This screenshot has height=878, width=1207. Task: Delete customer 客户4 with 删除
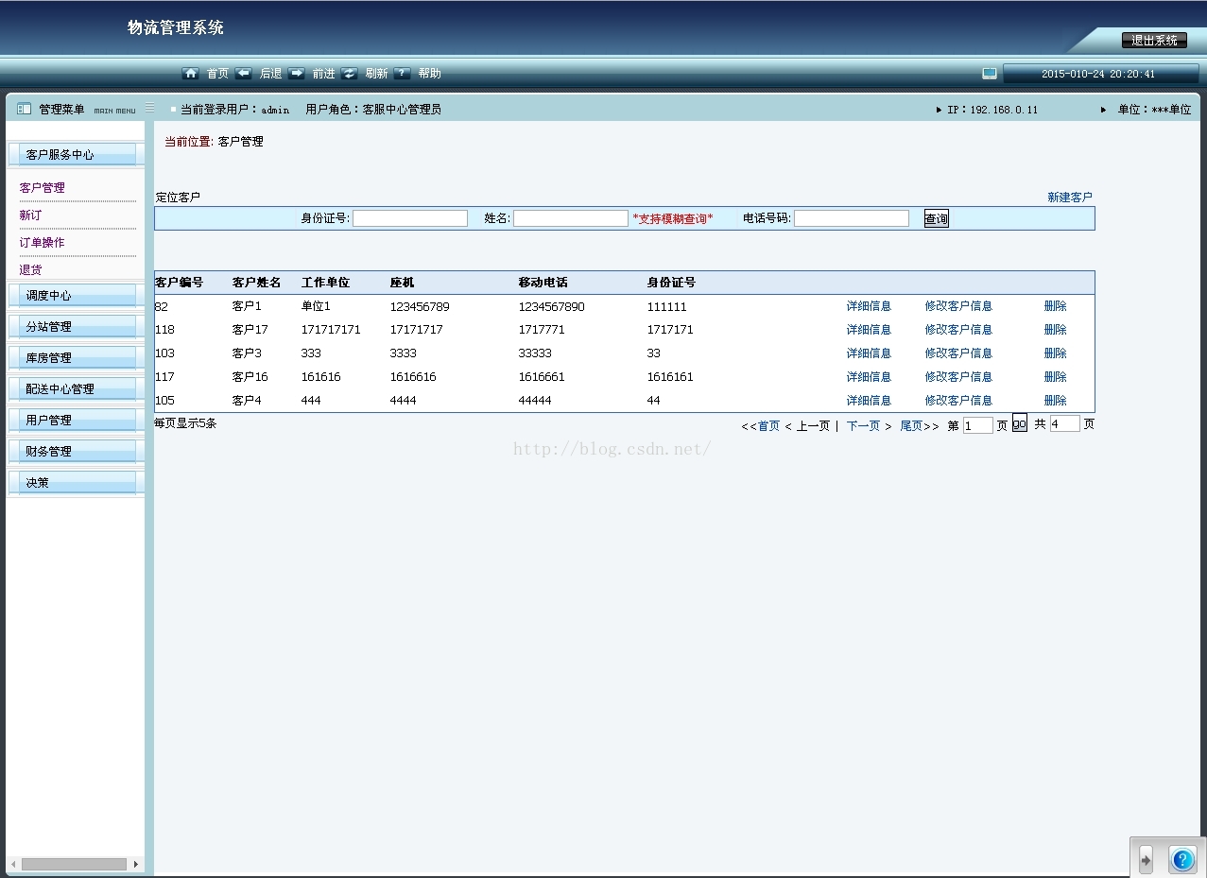pyautogui.click(x=1056, y=401)
